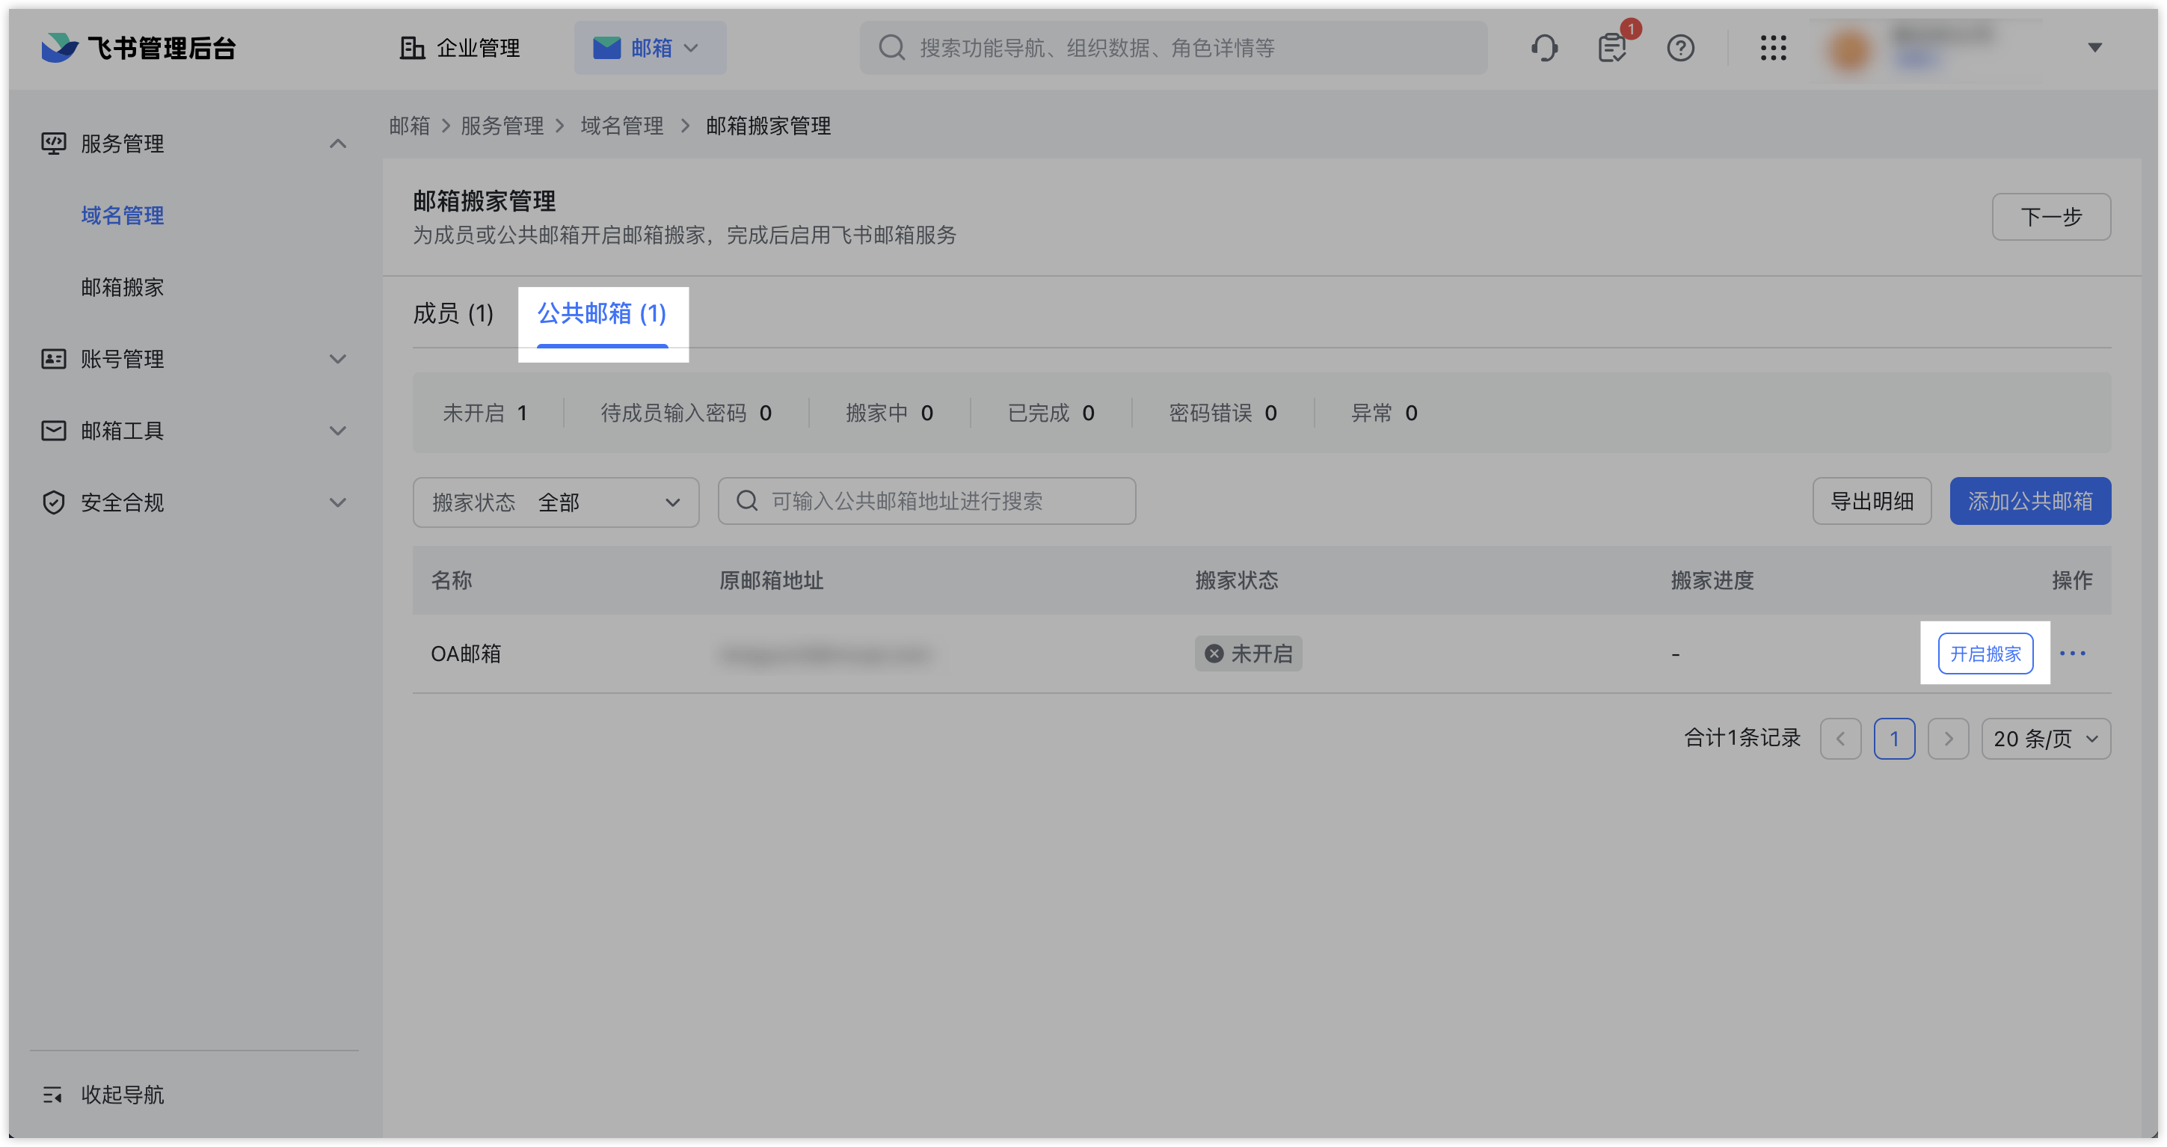Open the 20 条/页 page size dropdown
The image size is (2167, 1147).
click(x=2045, y=738)
